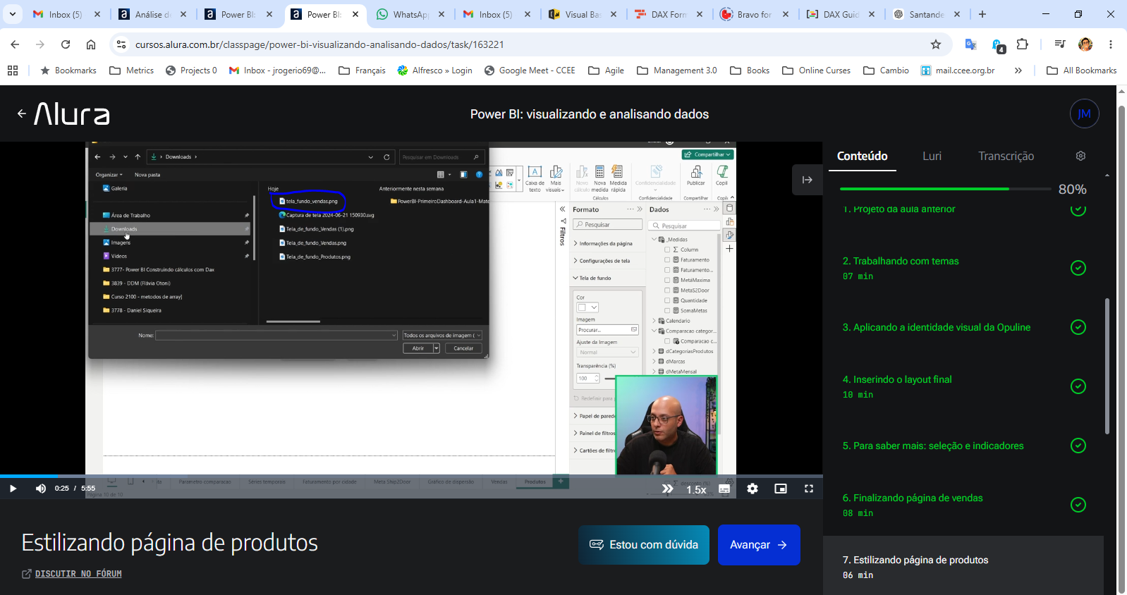Open the Alfresco Login bookmark

[435, 70]
